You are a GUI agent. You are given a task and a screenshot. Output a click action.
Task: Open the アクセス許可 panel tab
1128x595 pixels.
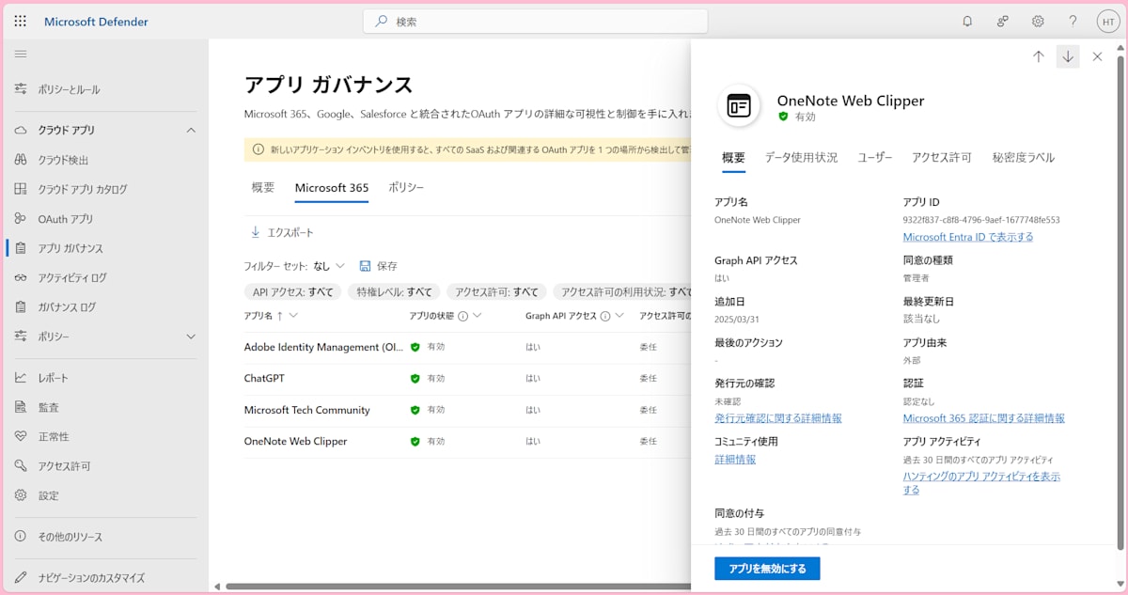[942, 158]
